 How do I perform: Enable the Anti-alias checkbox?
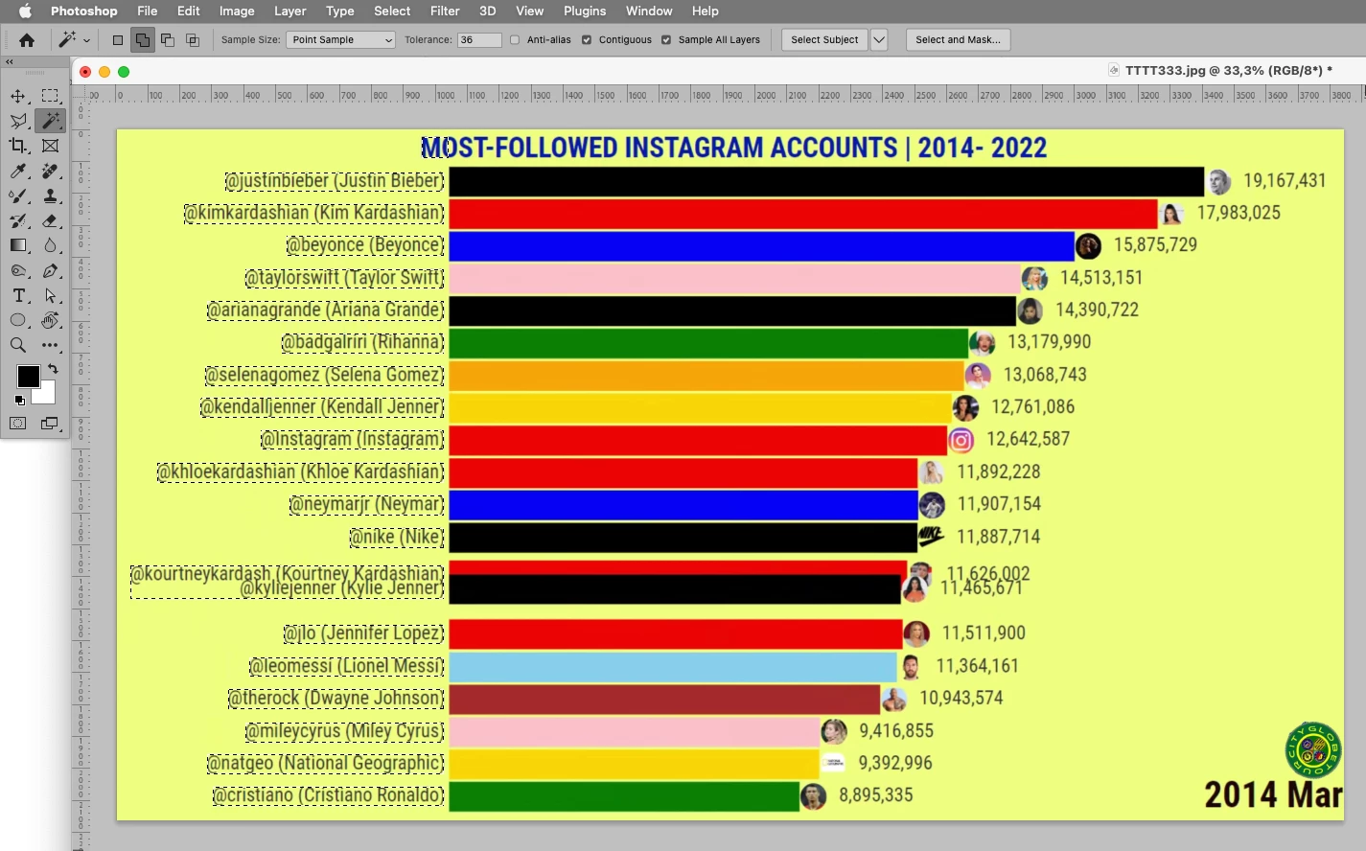pyautogui.click(x=515, y=40)
